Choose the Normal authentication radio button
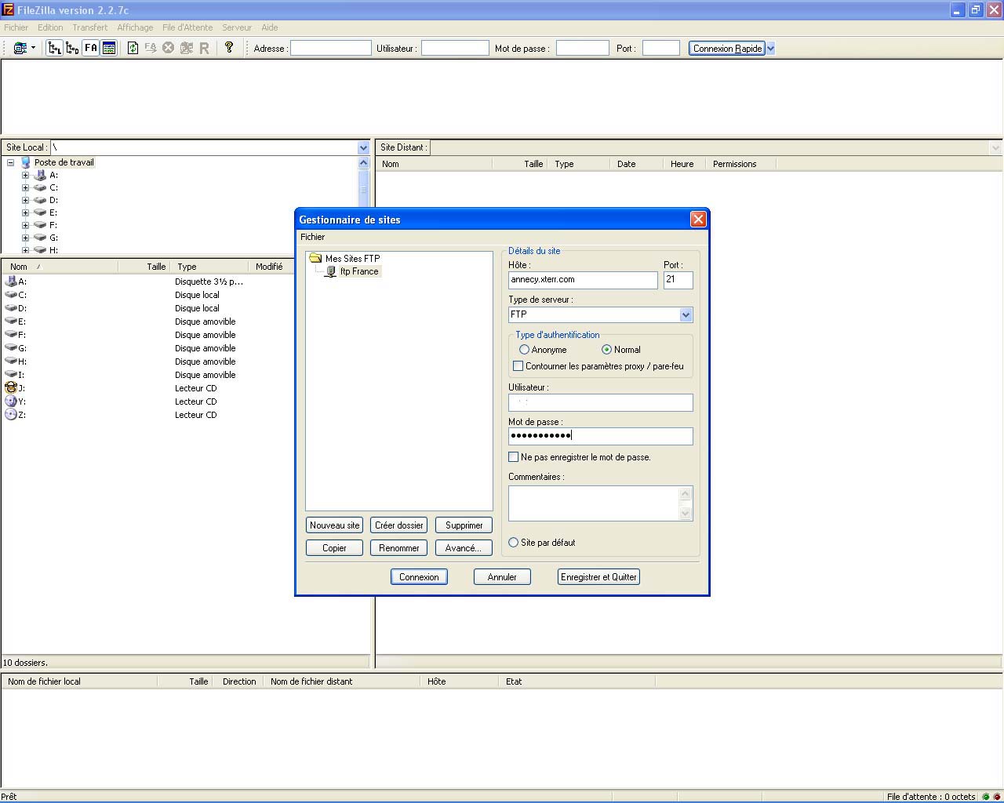This screenshot has height=803, width=1004. coord(606,350)
